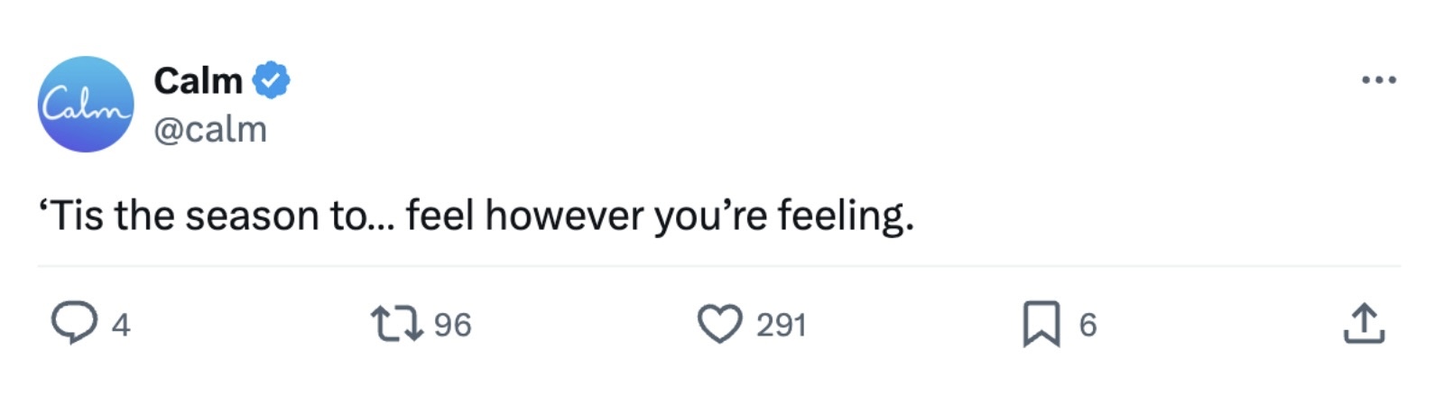Screen dimensions: 1444x396
Task: Click the like count of 291
Action: pyautogui.click(x=781, y=325)
